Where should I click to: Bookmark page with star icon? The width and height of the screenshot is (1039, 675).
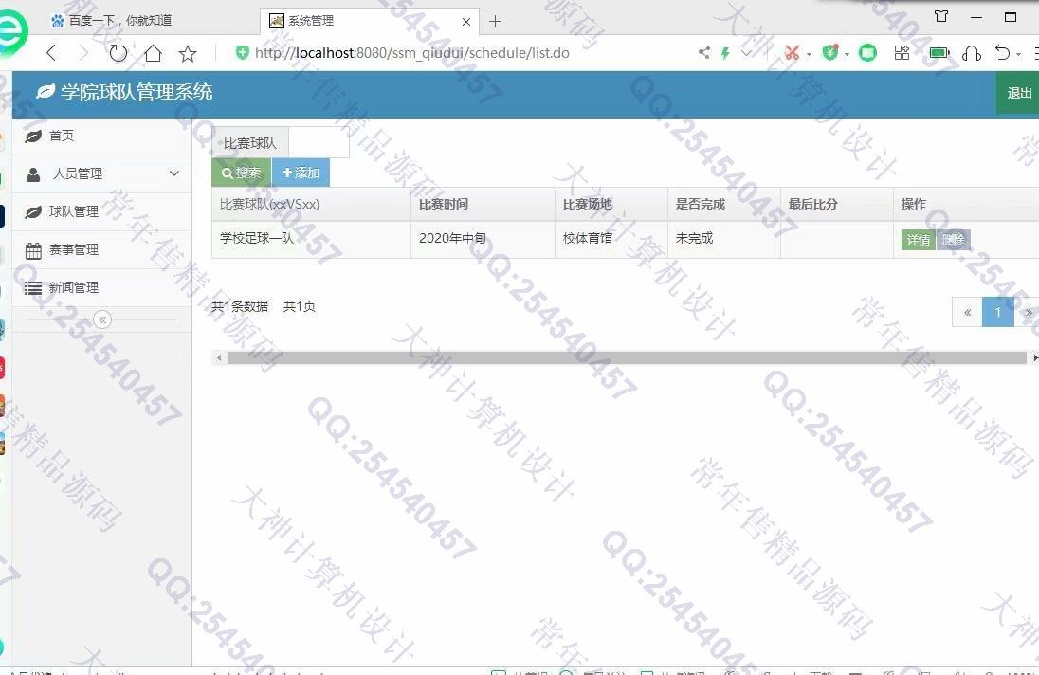tap(188, 53)
